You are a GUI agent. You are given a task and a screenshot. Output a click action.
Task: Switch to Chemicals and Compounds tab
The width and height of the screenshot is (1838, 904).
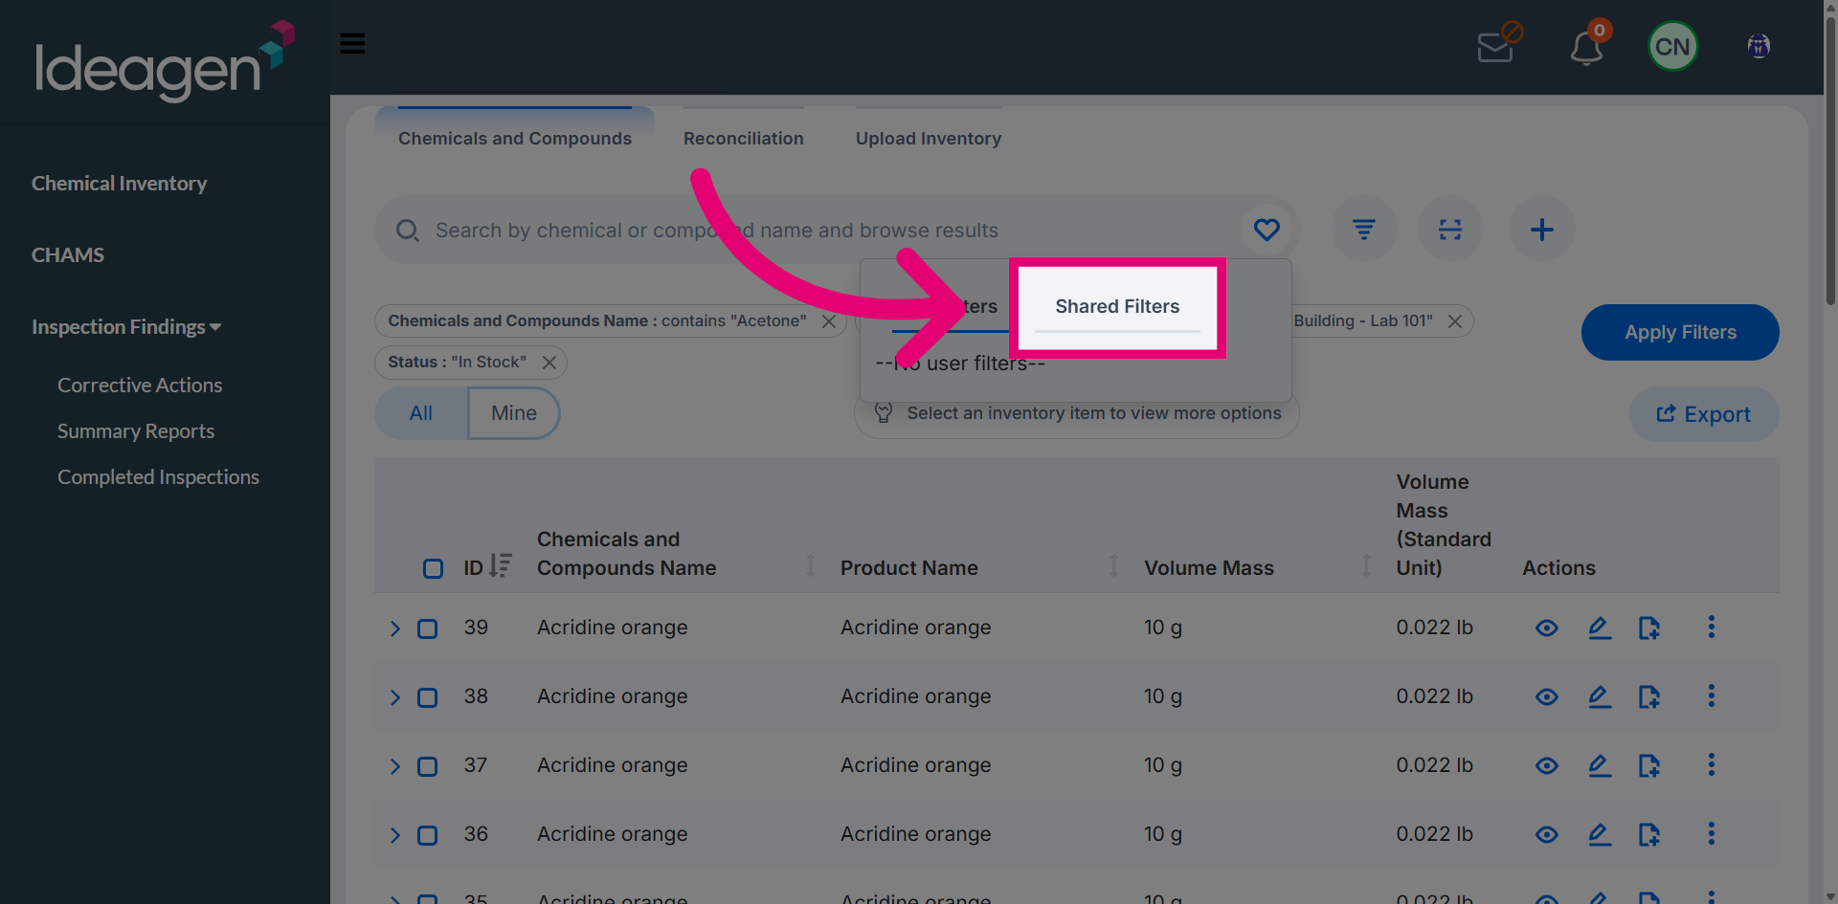pos(515,139)
